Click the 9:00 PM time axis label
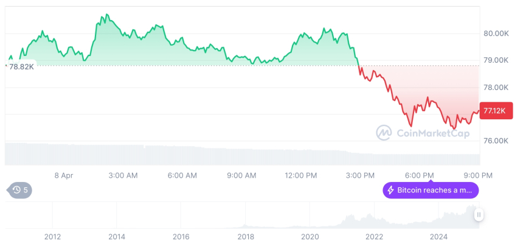The height and width of the screenshot is (244, 523). click(479, 175)
